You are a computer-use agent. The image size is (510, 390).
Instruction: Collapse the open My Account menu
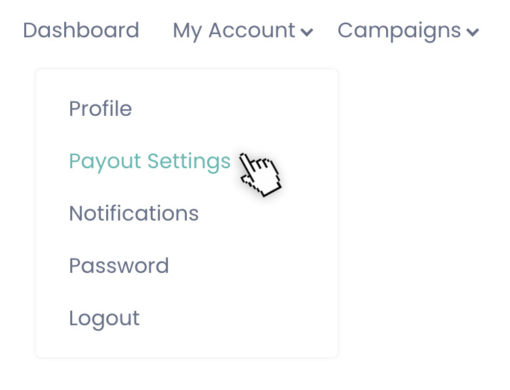click(243, 31)
